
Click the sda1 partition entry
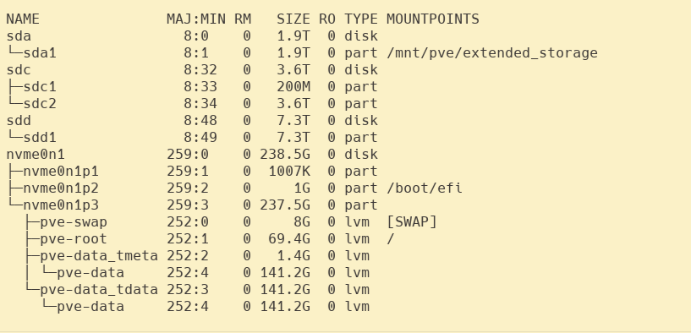coord(40,53)
